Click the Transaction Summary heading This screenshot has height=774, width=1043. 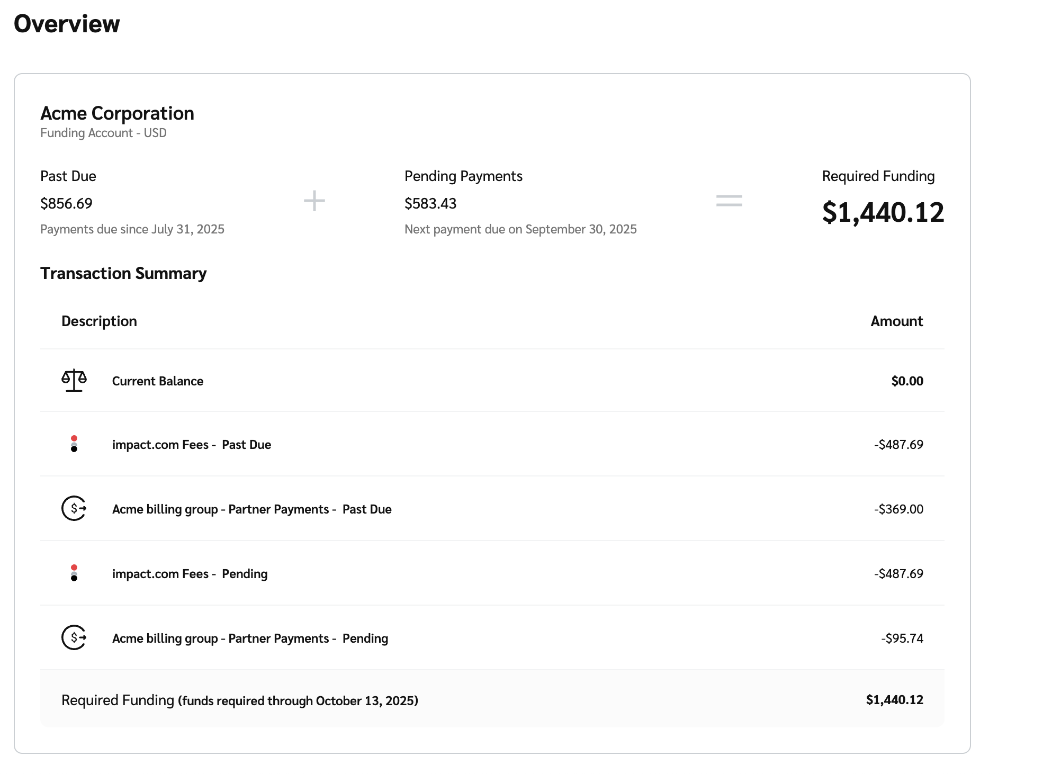[x=123, y=273]
